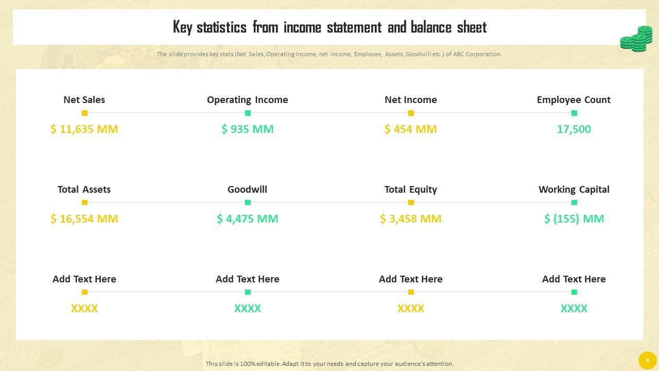This screenshot has width=659, height=371.
Task: Click the yellow marker below Net Income
Action: point(411,113)
